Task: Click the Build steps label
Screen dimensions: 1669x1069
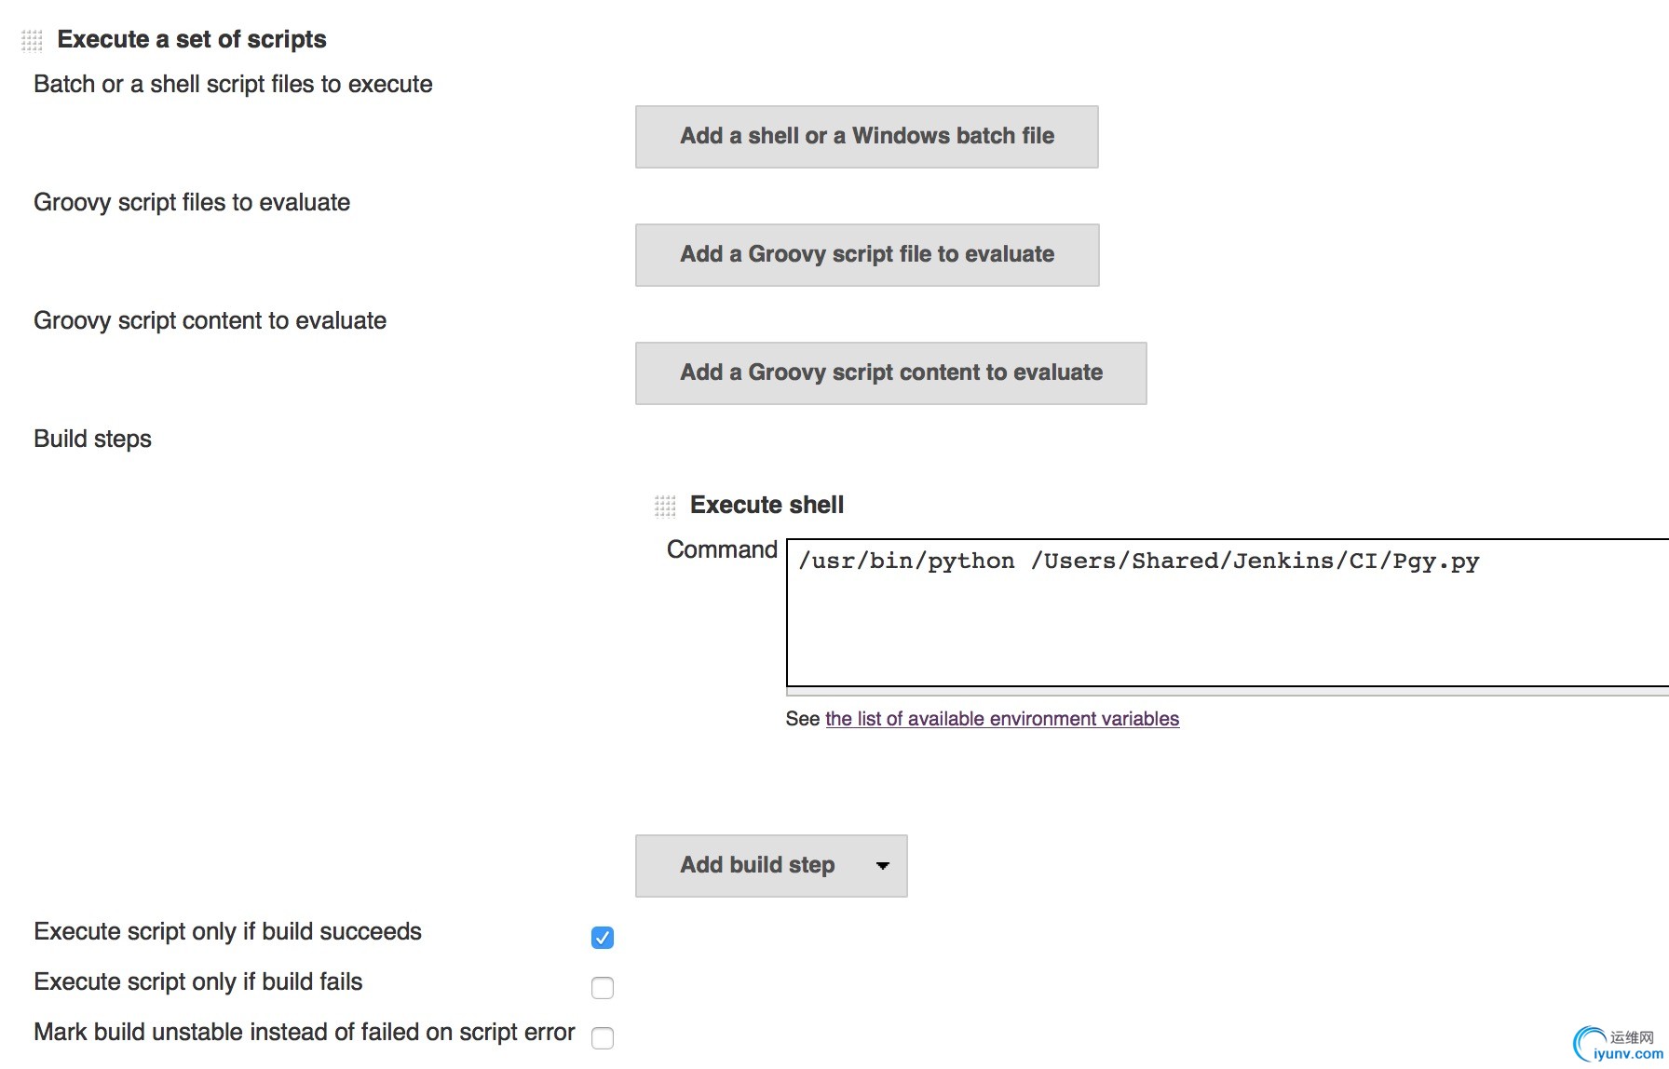Action: pyautogui.click(x=92, y=439)
